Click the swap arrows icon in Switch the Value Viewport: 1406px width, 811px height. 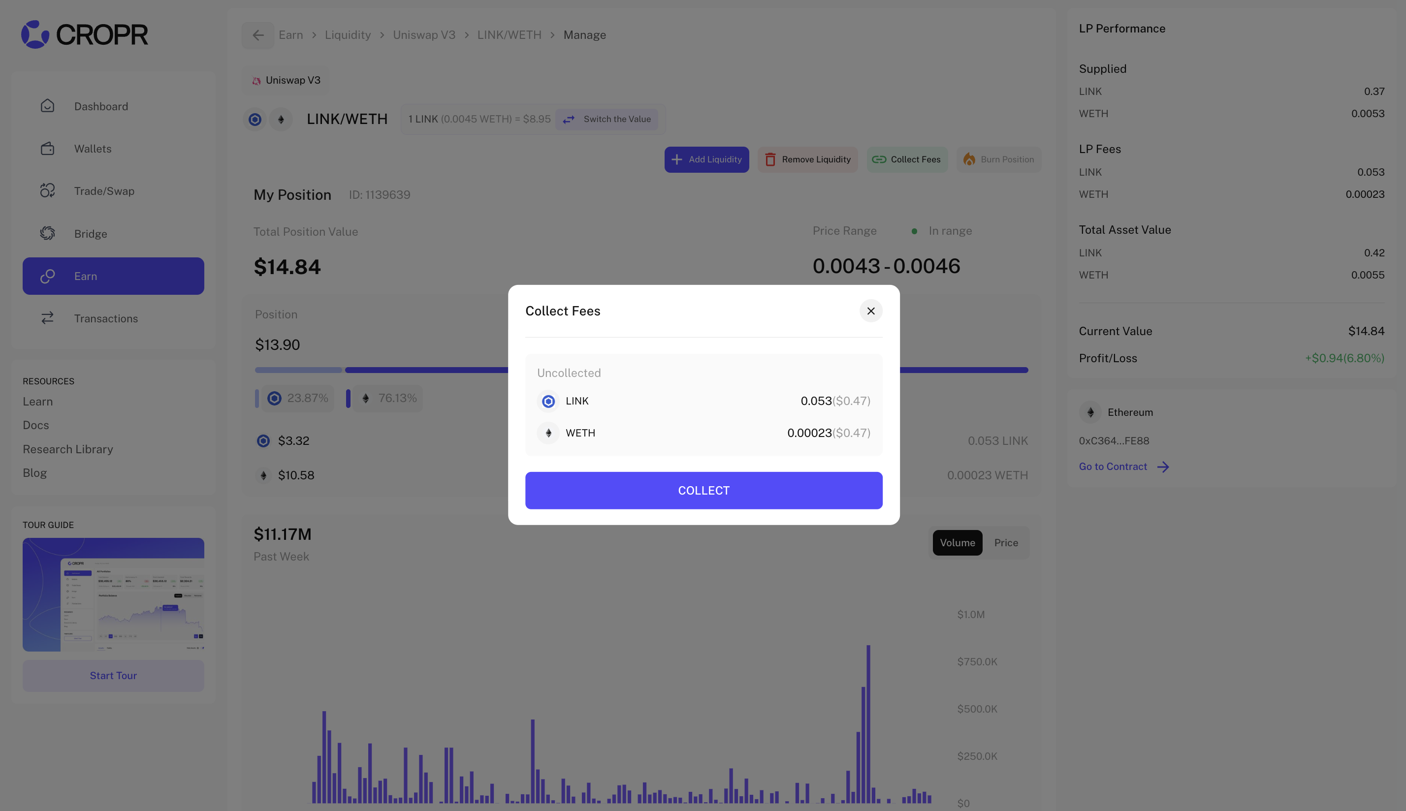click(568, 119)
